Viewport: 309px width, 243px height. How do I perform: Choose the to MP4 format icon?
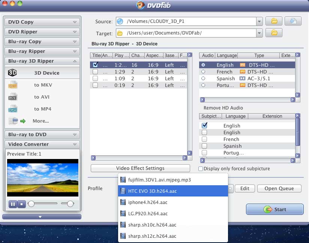click(x=13, y=109)
